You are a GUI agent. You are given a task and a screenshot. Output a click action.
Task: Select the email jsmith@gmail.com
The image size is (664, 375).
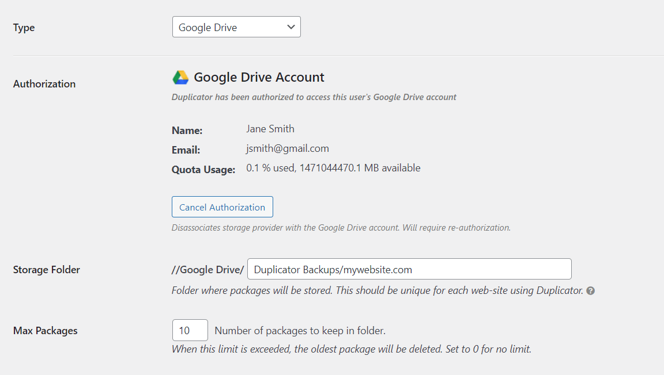(288, 149)
